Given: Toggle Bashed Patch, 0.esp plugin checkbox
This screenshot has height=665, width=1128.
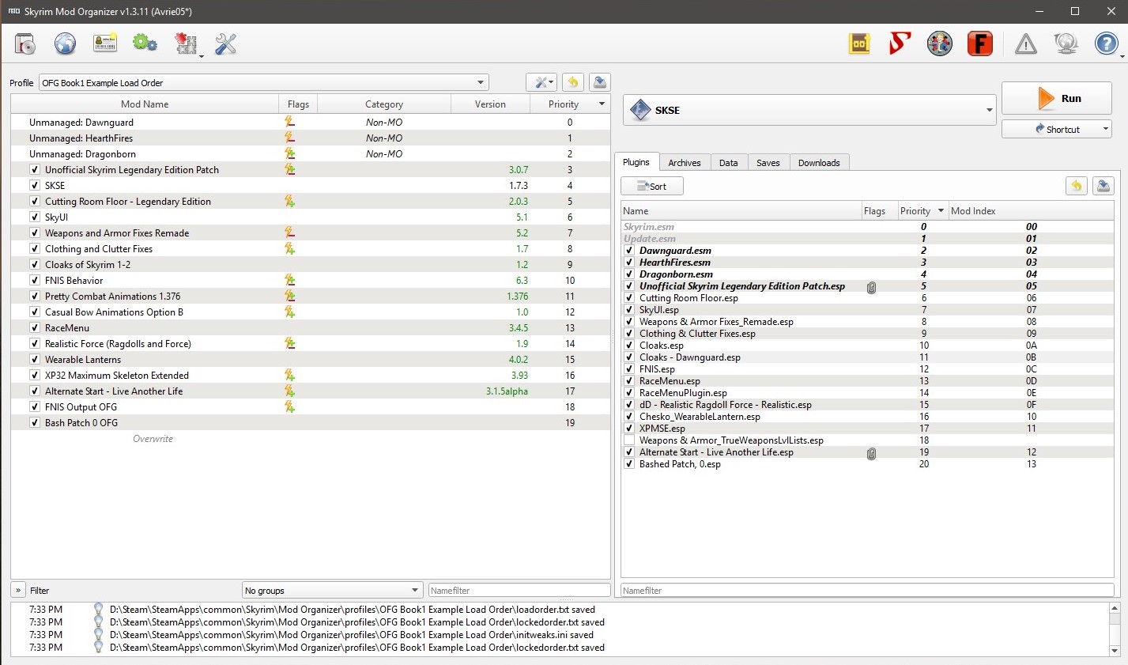Looking at the screenshot, I should pos(629,464).
